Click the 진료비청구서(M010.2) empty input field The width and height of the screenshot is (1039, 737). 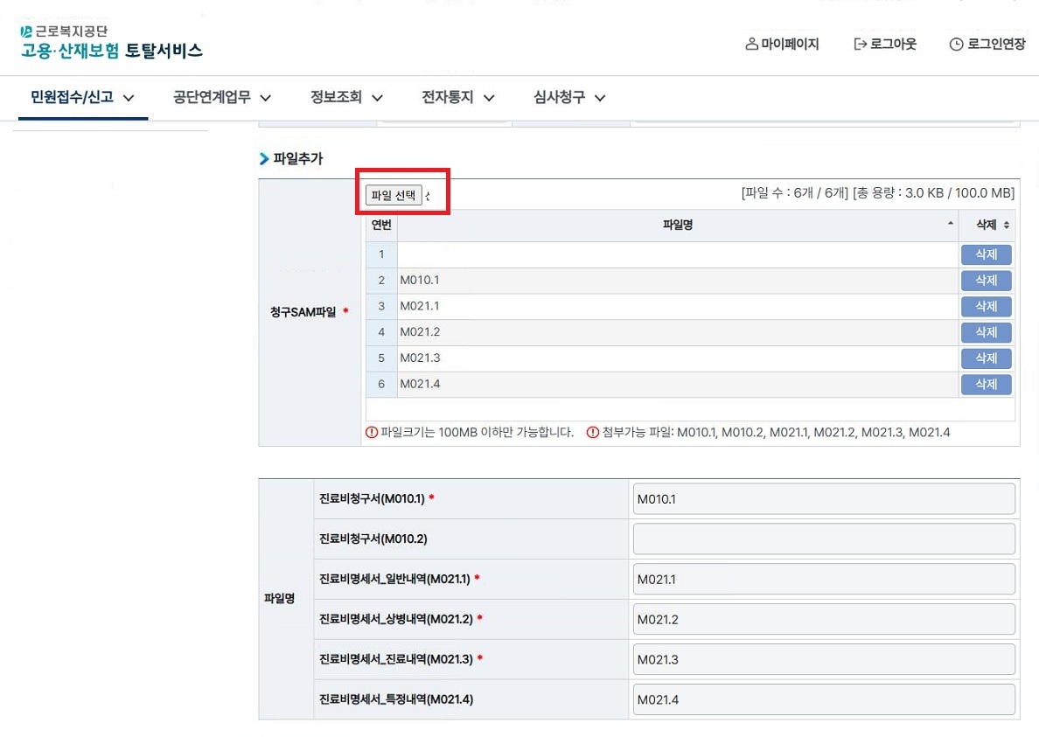point(823,539)
